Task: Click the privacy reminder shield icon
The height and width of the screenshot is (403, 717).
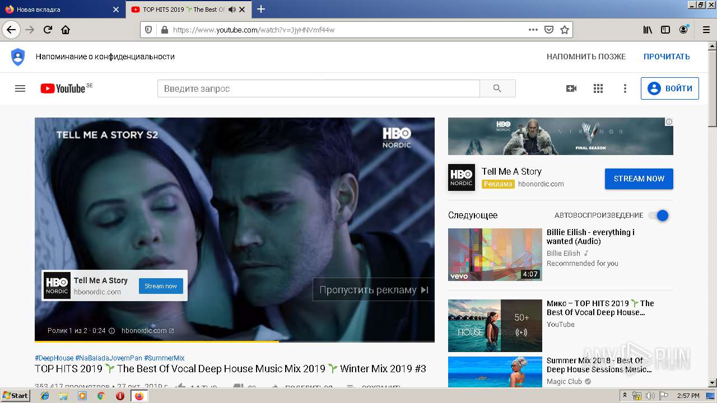Action: point(18,57)
